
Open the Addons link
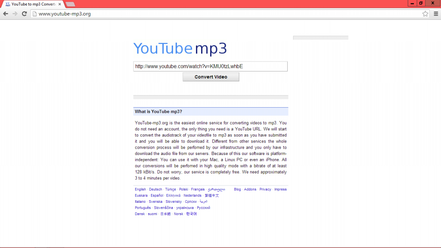(x=250, y=189)
